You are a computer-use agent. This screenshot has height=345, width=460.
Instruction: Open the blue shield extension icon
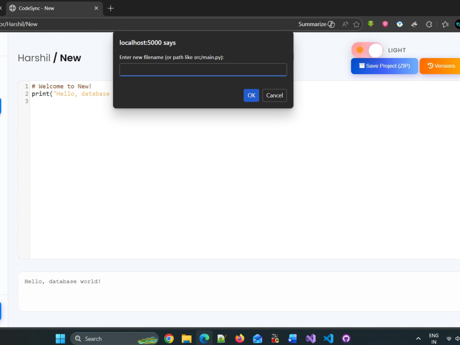(400, 24)
